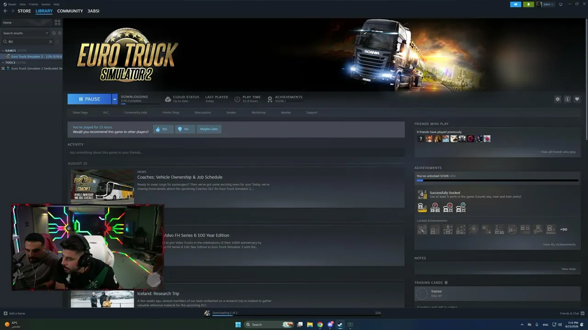Open the DLC link

point(106,112)
